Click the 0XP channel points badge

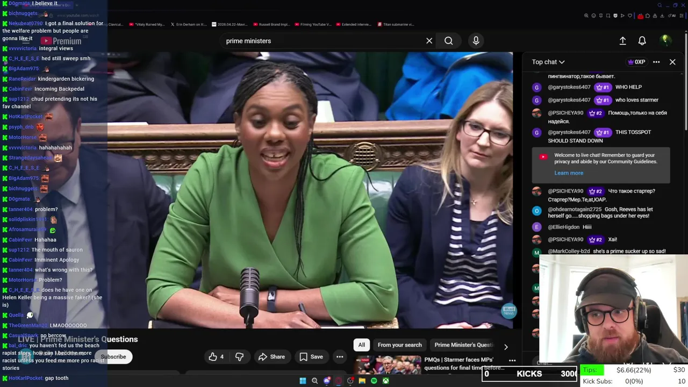(636, 62)
